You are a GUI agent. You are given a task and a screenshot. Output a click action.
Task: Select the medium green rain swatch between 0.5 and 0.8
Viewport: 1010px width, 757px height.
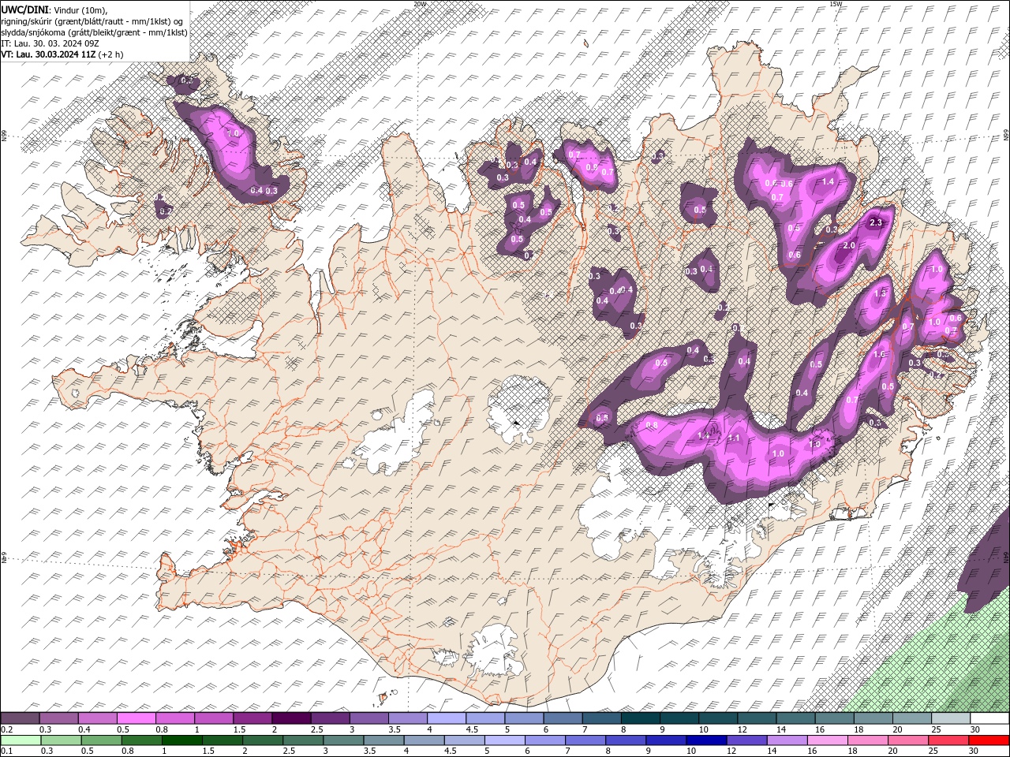102,740
